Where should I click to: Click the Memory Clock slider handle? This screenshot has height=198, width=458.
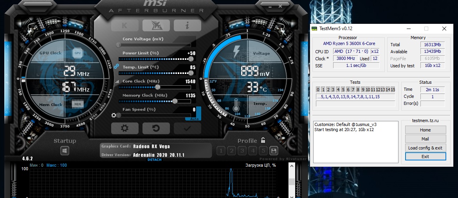pyautogui.click(x=175, y=101)
